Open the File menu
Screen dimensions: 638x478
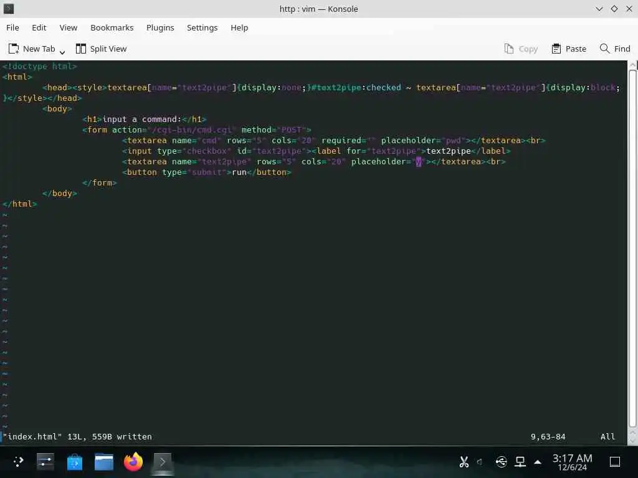click(x=12, y=27)
